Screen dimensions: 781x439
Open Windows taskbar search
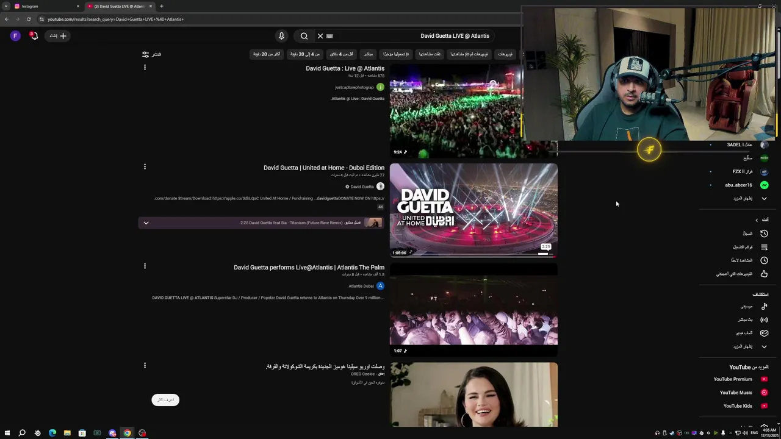click(22, 433)
